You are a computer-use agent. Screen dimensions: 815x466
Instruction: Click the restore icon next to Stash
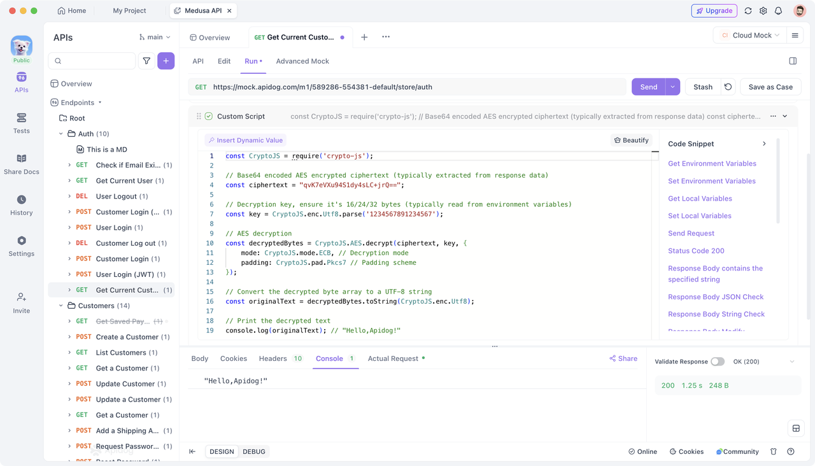[728, 87]
